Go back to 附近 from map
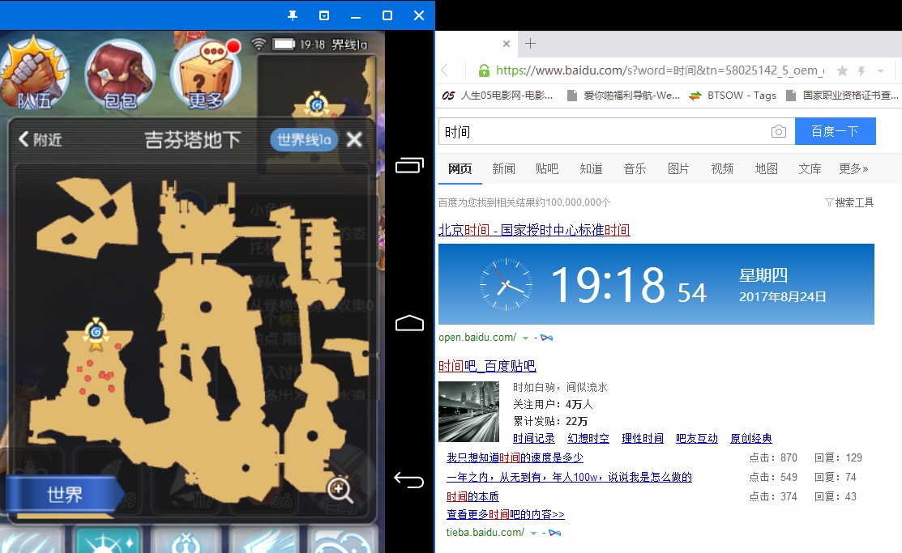 pos(41,139)
